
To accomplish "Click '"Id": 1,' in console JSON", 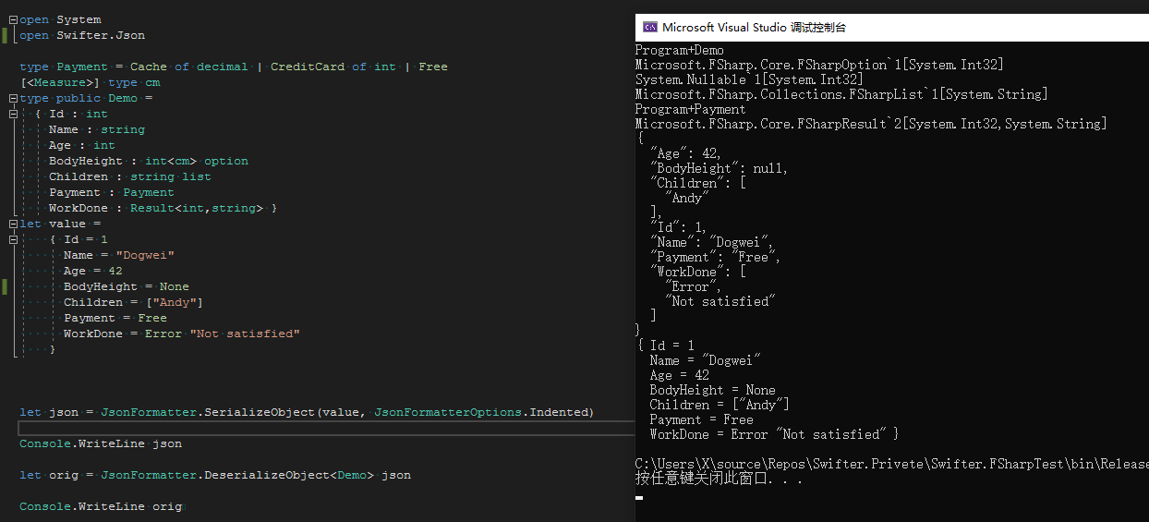I will coord(679,227).
